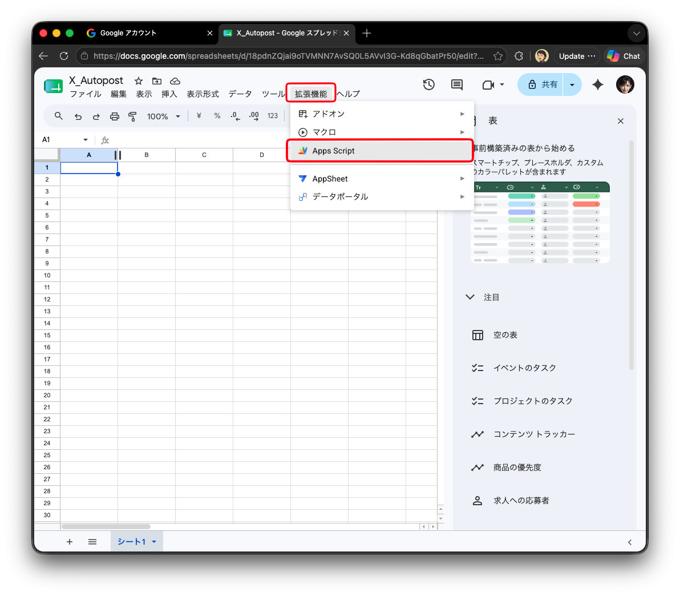Close the 表 side panel
680x596 pixels.
(x=621, y=121)
